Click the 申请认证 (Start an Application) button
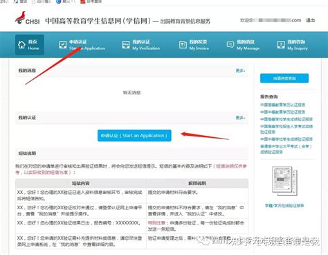 click(134, 136)
